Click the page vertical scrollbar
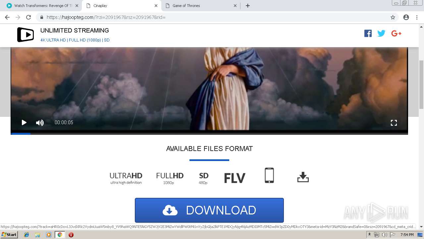Viewport: 424px width, 239px height. pos(421,85)
